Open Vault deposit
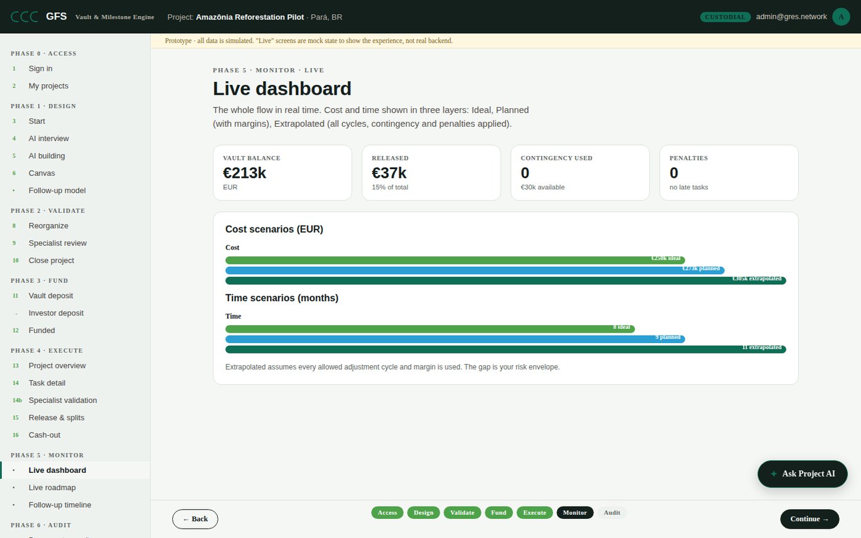 click(x=75, y=295)
